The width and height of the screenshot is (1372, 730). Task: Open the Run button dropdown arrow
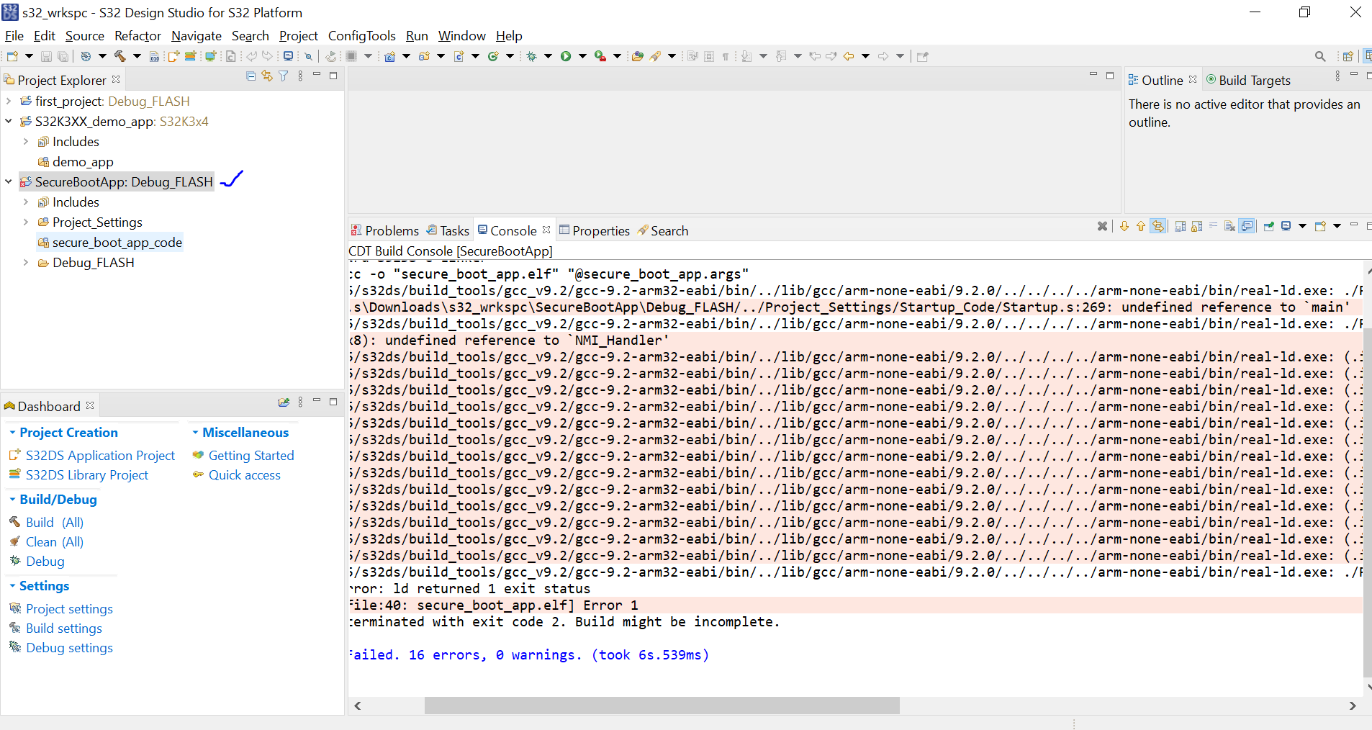[582, 55]
